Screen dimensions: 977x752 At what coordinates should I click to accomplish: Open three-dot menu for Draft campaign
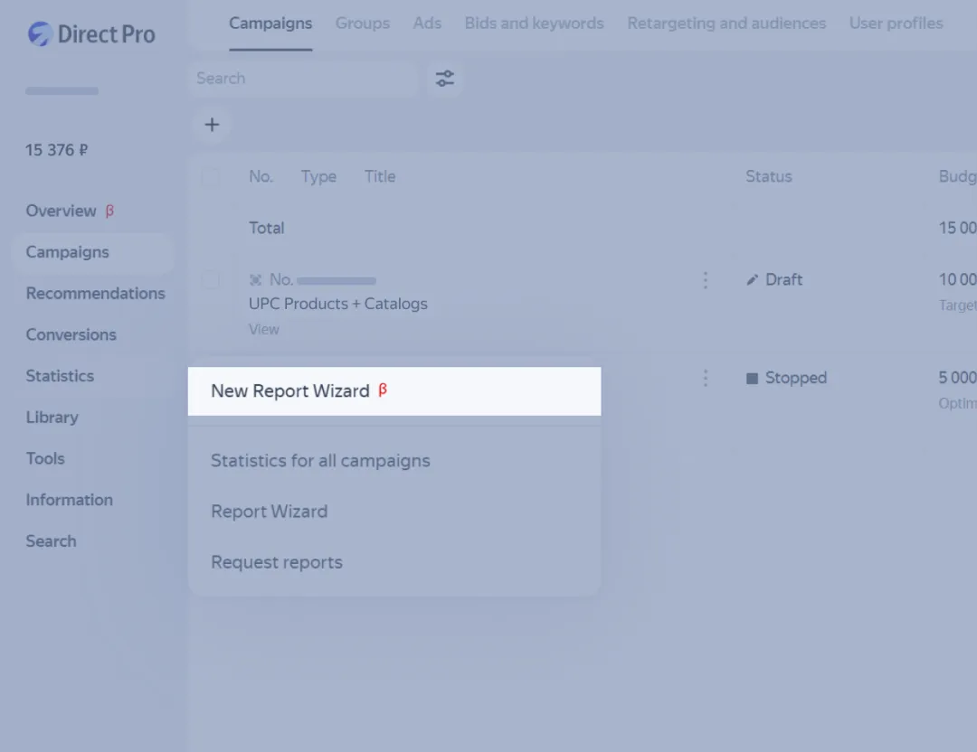point(706,280)
